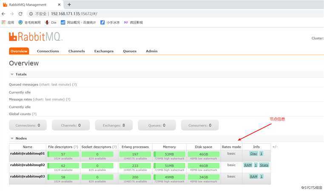The height and width of the screenshot is (191, 324).
Task: Click rabbitmq03 memory value 49MB
Action: (x=169, y=177)
